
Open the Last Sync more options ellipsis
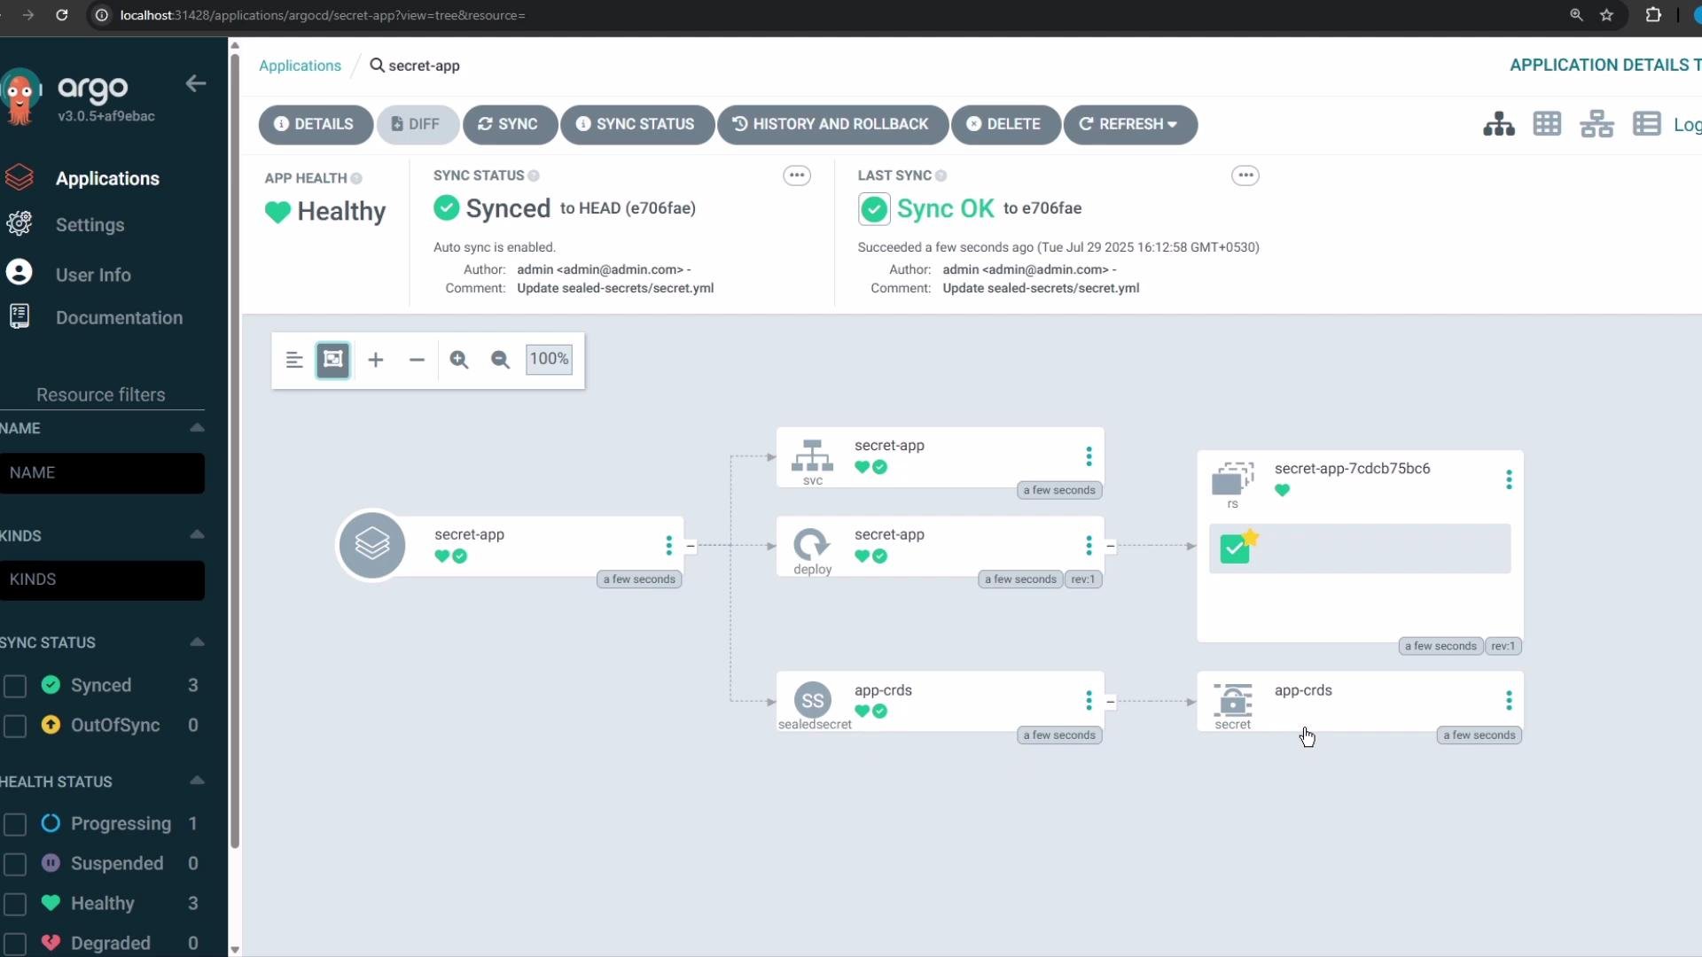[1245, 175]
